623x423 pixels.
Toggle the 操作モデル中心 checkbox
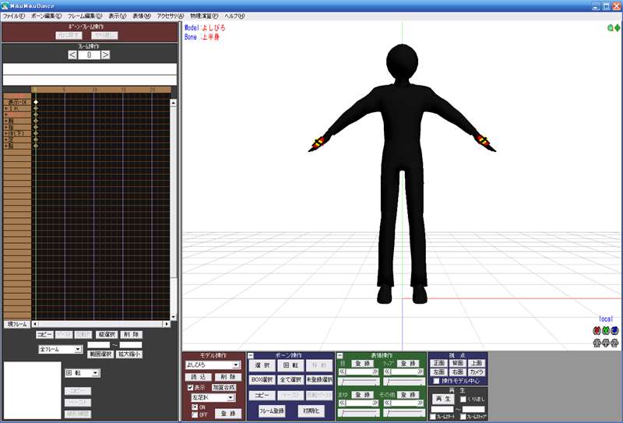click(x=436, y=381)
